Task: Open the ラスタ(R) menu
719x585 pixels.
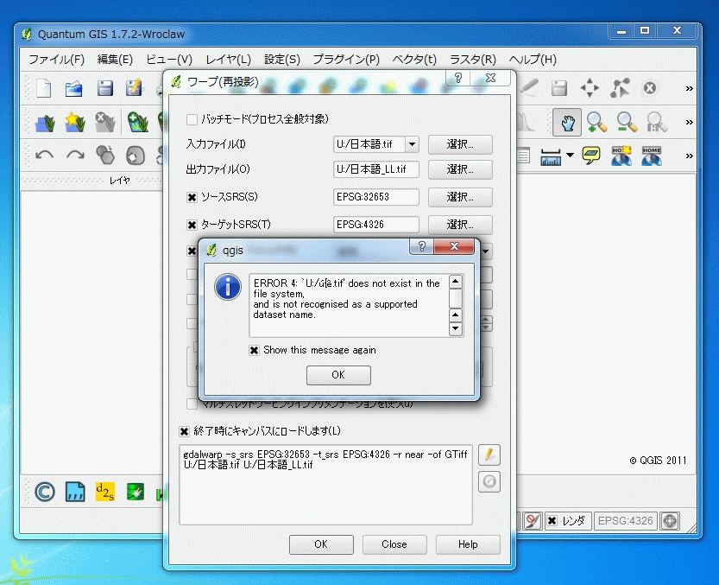Action: (472, 60)
